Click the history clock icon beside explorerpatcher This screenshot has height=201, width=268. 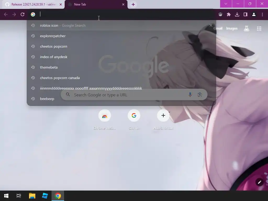pyautogui.click(x=33, y=36)
